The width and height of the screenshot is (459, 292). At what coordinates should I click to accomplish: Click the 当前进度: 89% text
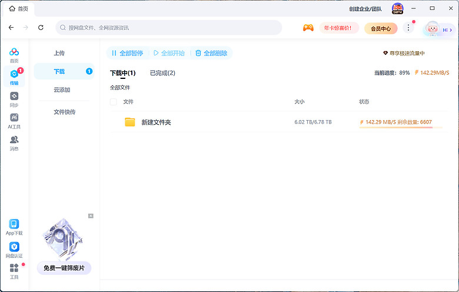click(392, 72)
